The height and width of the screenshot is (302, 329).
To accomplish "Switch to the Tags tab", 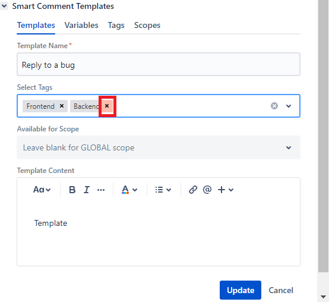I will coord(116,25).
